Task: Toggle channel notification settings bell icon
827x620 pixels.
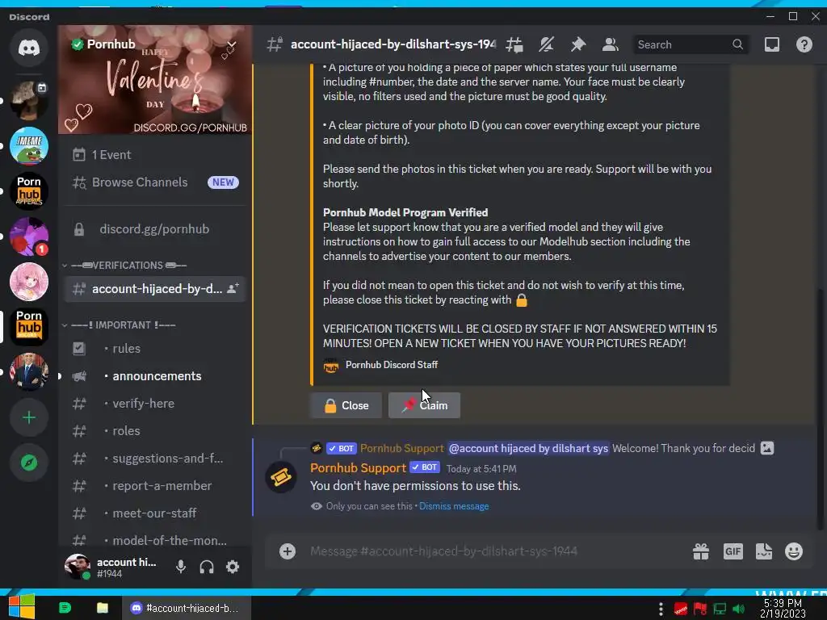Action: (546, 45)
